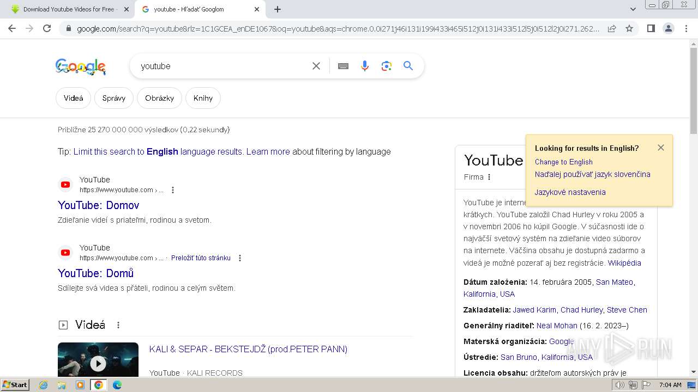Click the magnifier search button
The image size is (698, 392).
click(x=408, y=66)
